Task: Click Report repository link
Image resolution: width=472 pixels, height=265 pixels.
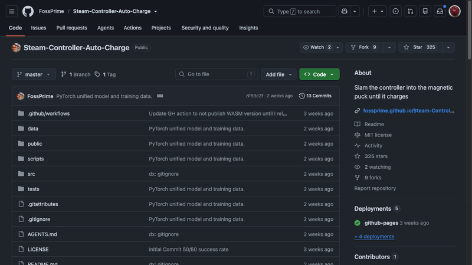Action: coord(375,188)
